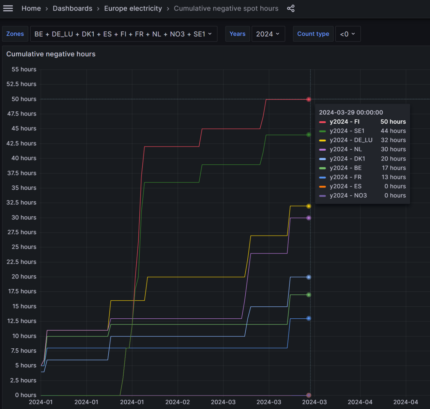
Task: Click the red FI swatch in tooltip
Action: click(x=322, y=122)
